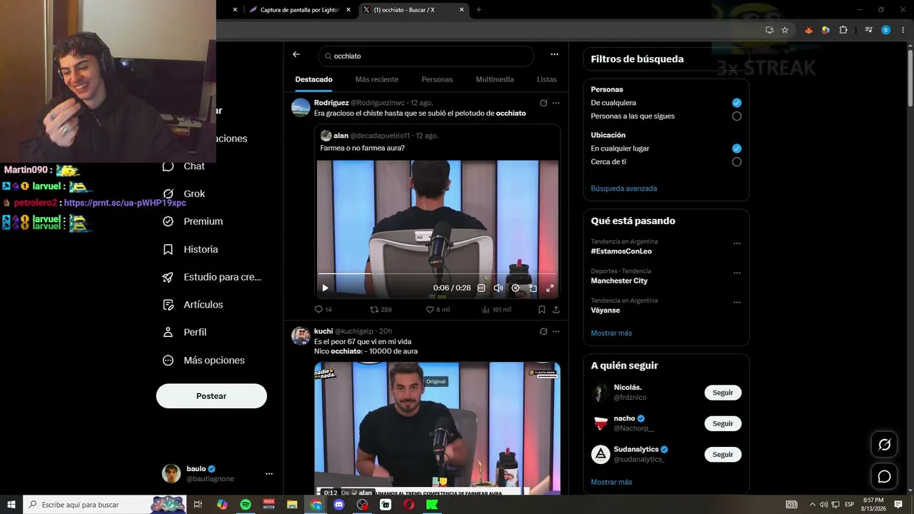Viewport: 914px width, 514px height.
Task: View analytics for Rodriguez's post
Action: 496,310
